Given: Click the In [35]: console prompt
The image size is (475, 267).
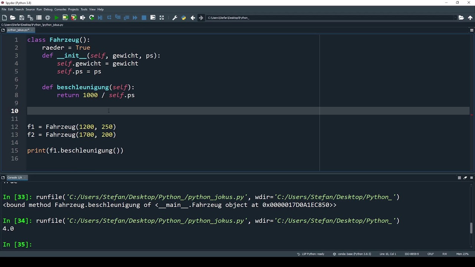Looking at the screenshot, I should point(17,244).
